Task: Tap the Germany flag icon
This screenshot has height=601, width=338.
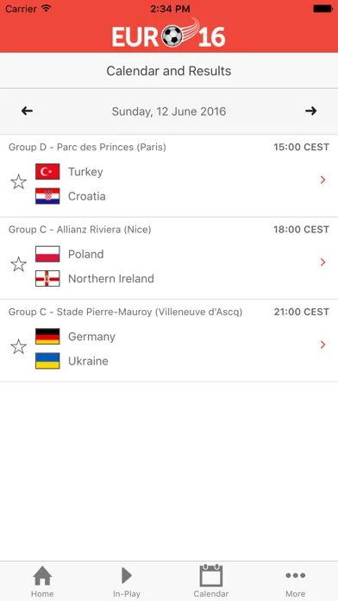Action: [47, 337]
